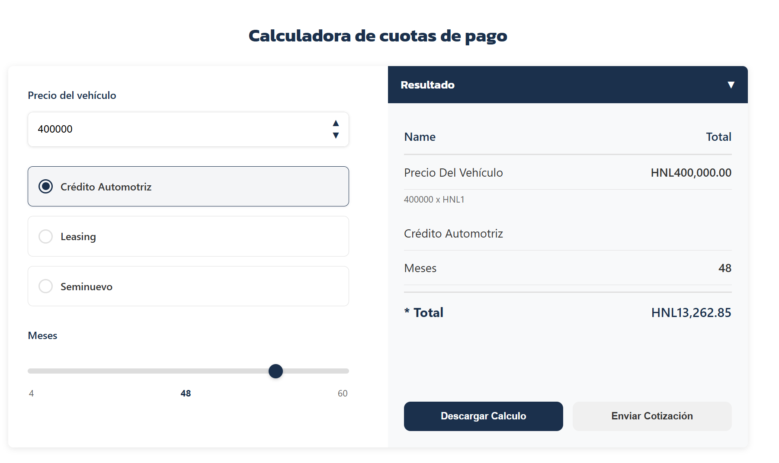Focus the vehicle price input showing 400000
Screen dimensions: 779x463
pos(173,129)
